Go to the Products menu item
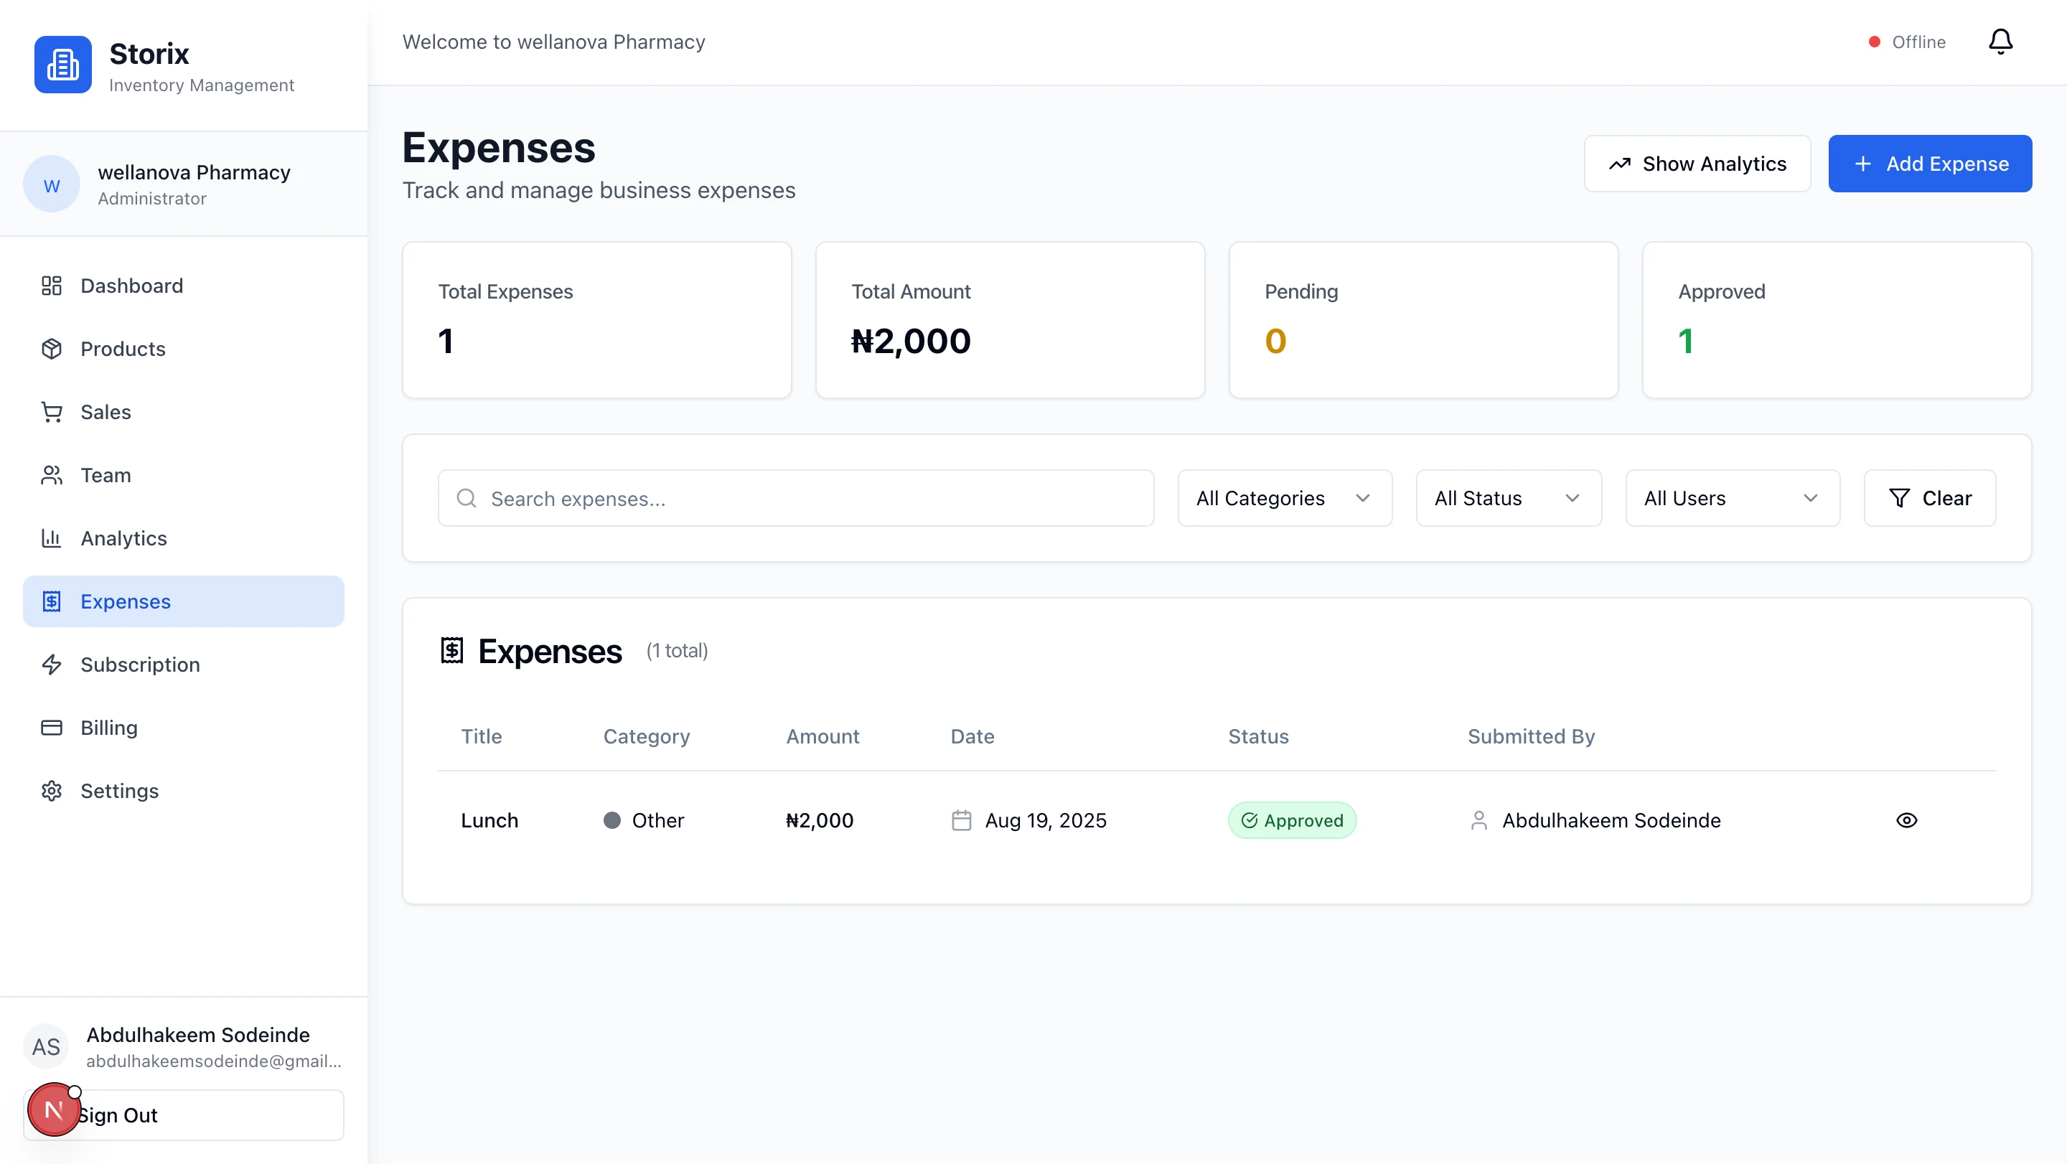The image size is (2067, 1164). coord(123,349)
